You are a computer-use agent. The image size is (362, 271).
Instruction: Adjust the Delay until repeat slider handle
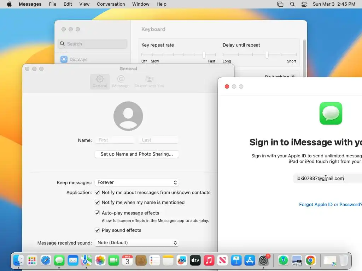267,55
